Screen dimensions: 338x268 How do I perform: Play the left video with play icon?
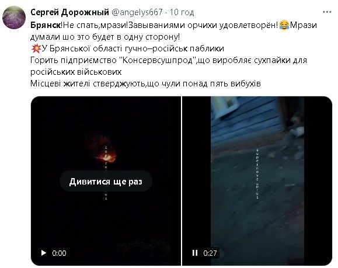pos(44,253)
